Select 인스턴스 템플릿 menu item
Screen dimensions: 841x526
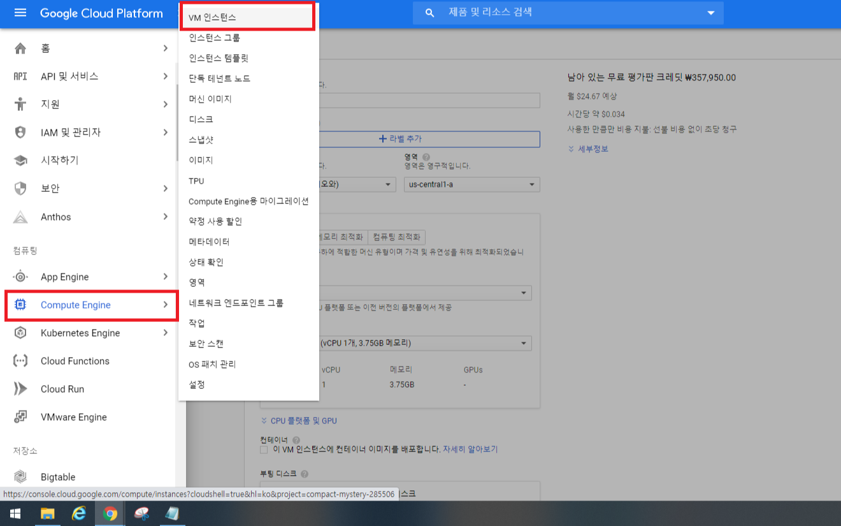[248, 58]
